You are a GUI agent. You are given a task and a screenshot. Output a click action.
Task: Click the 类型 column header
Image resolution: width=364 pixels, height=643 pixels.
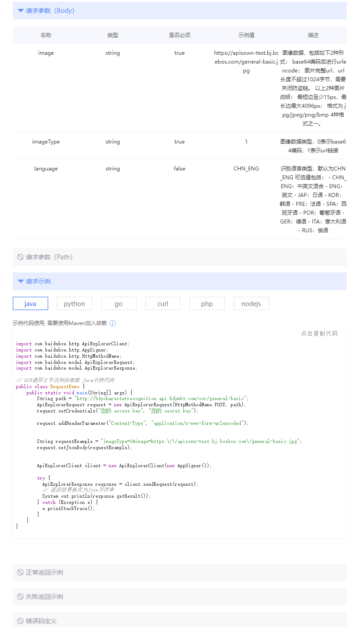pos(113,35)
